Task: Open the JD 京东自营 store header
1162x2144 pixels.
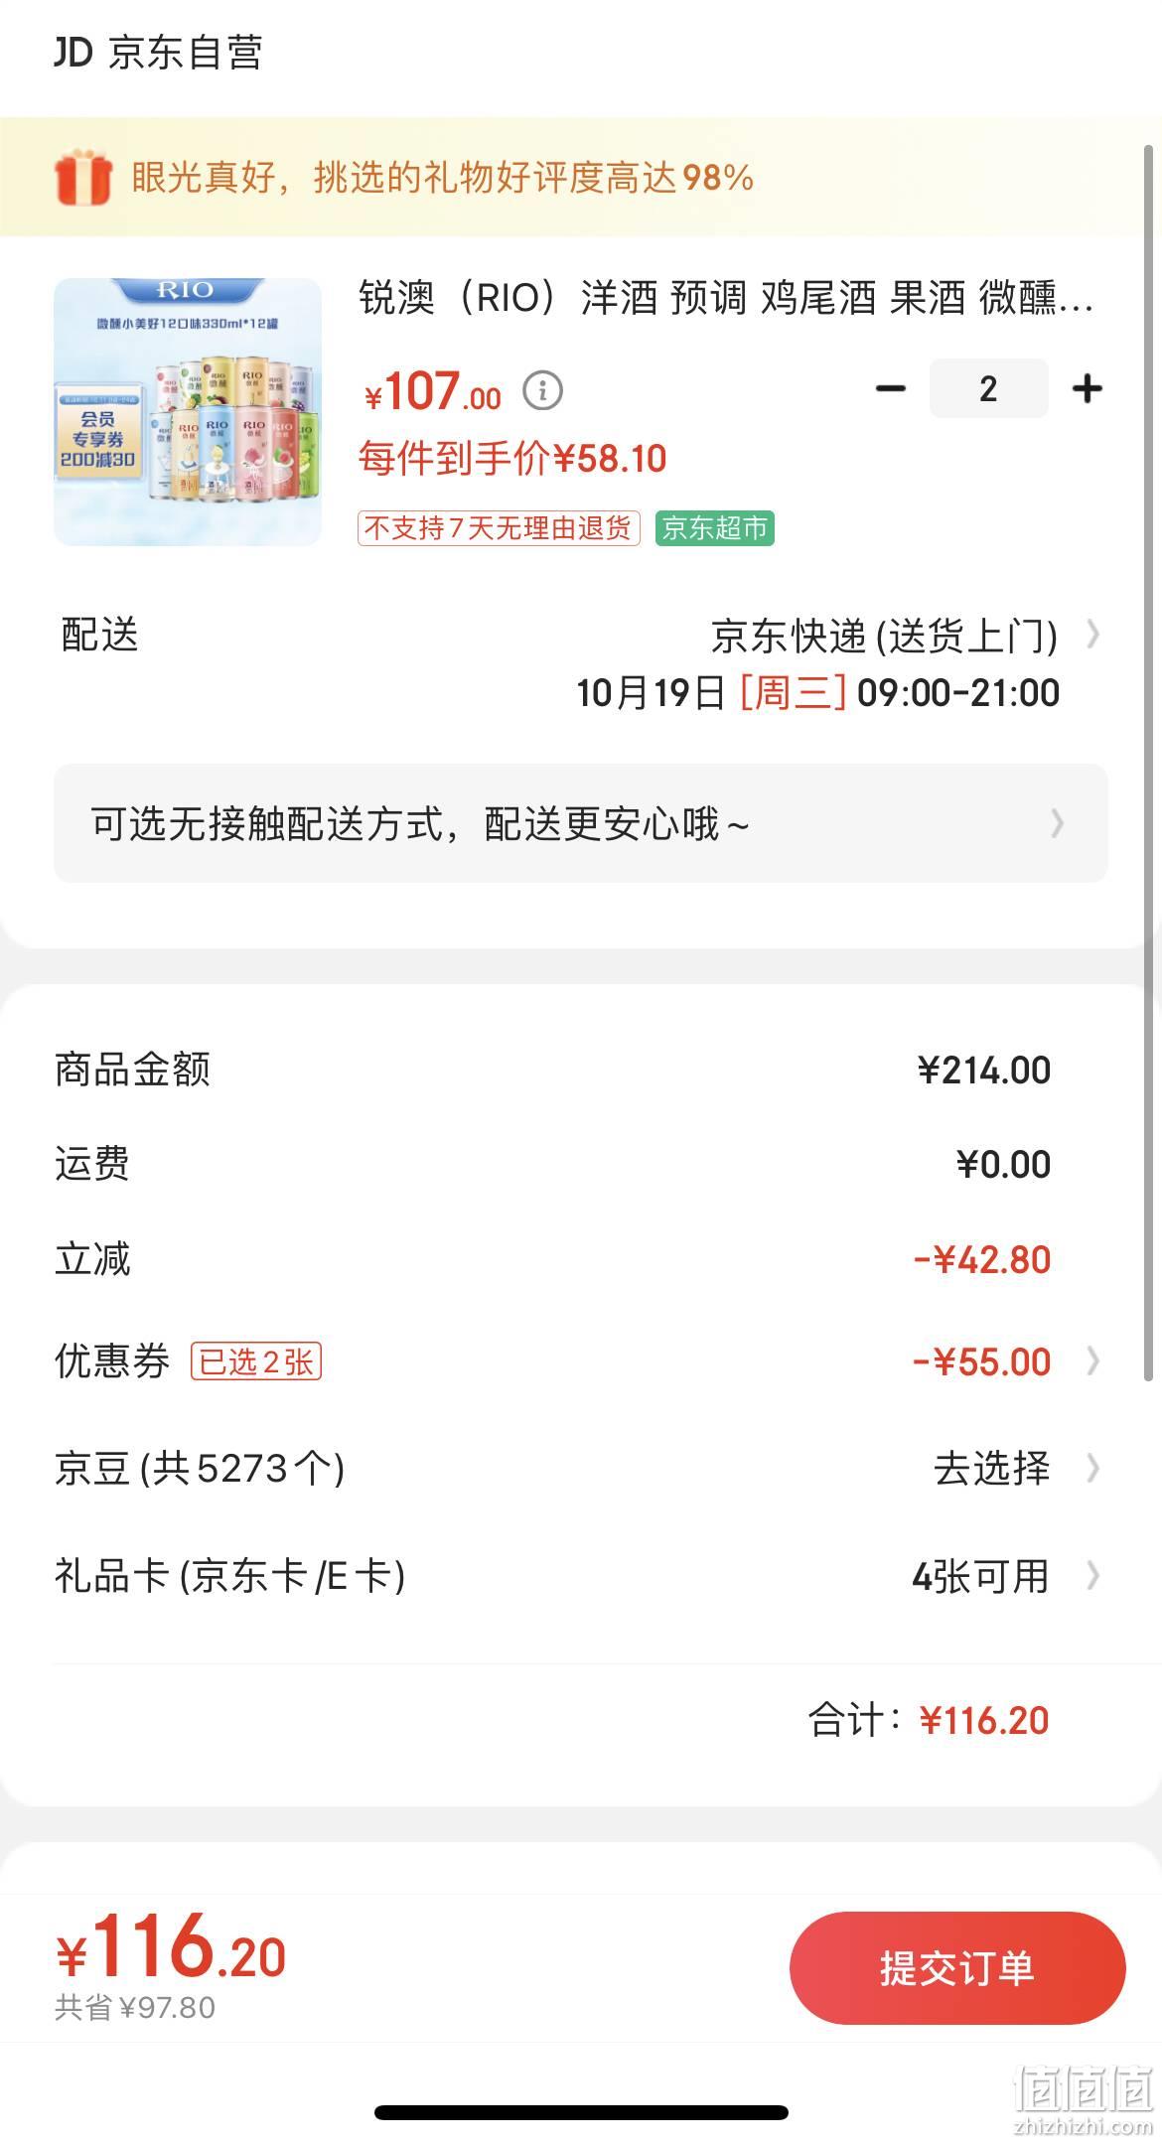Action: [158, 52]
